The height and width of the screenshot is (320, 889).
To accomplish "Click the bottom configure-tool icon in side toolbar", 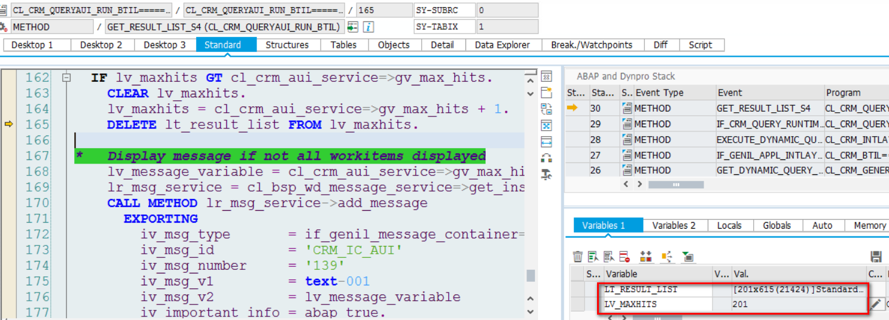I will pos(546,174).
